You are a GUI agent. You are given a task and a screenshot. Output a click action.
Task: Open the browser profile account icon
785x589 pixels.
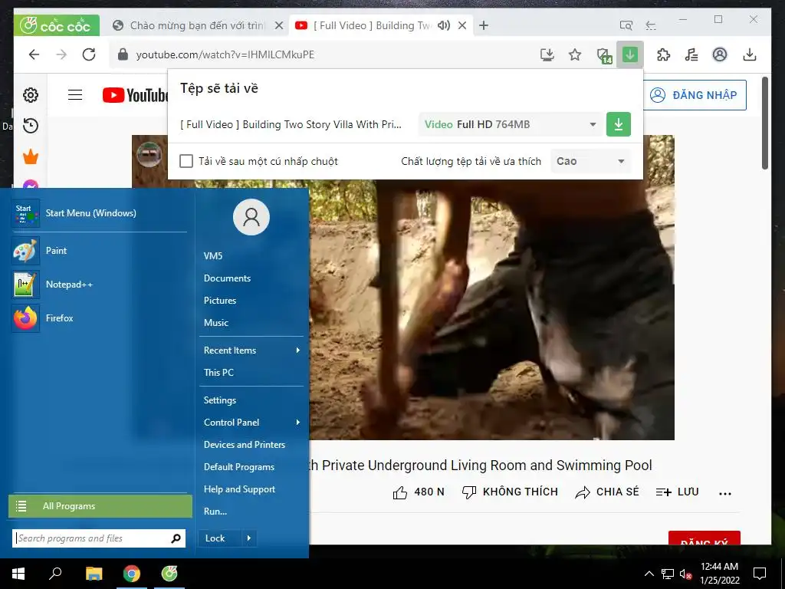(719, 54)
